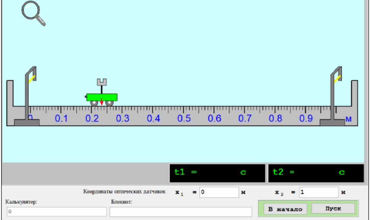Click the В начало button
Screen dimensions: 370x220
[x=285, y=209]
